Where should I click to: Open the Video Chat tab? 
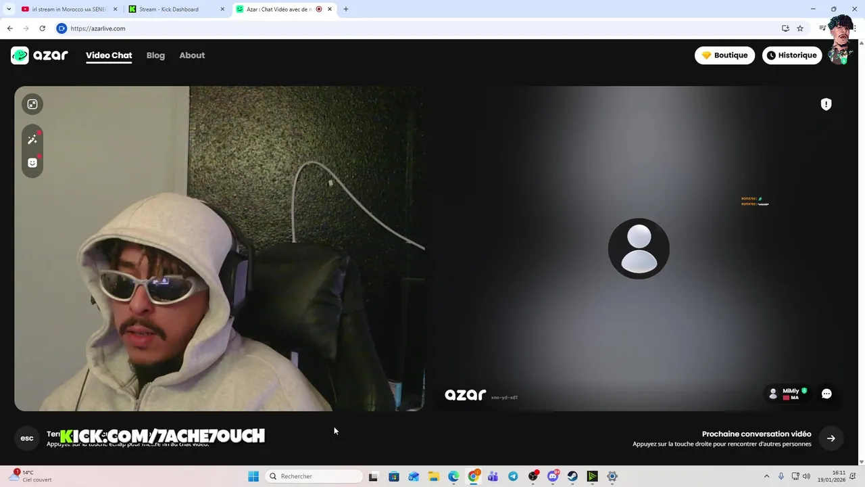[x=109, y=55]
